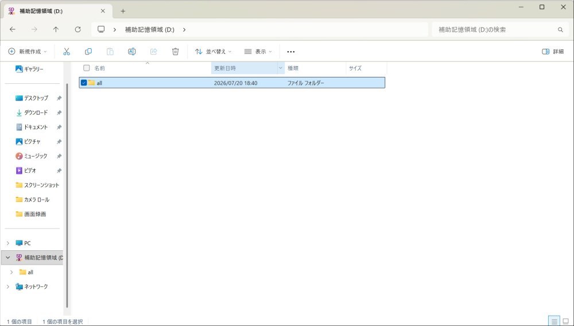574x326 pixels.
Task: Open ダウンロード in the sidebar
Action: pyautogui.click(x=32, y=112)
